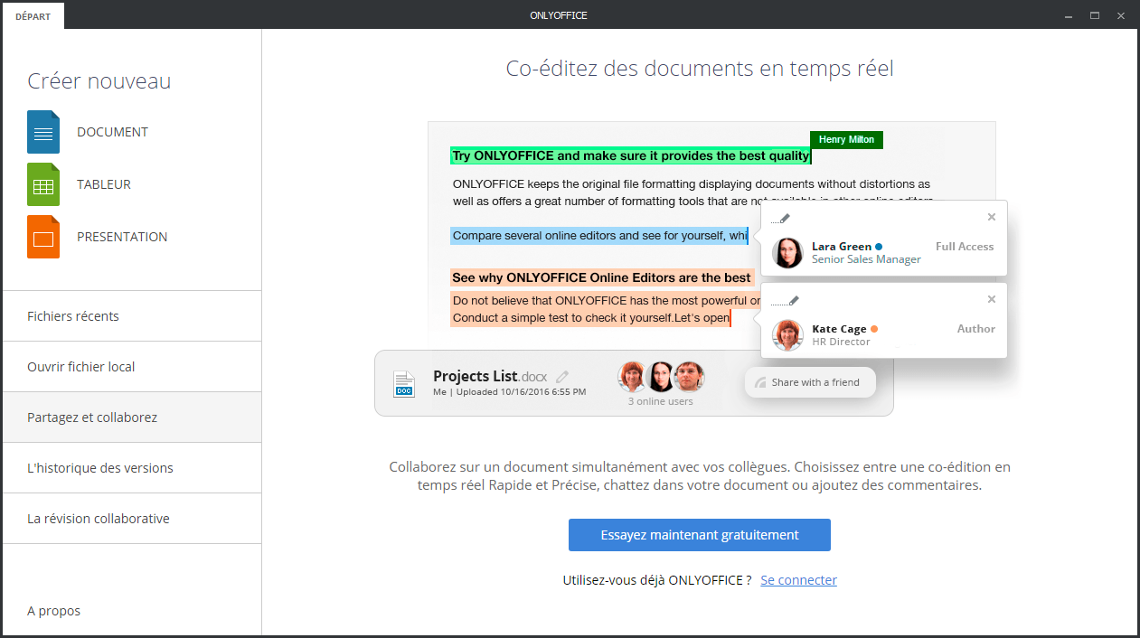This screenshot has height=638, width=1140.
Task: Create a new TABLEUR
Action: 104,184
